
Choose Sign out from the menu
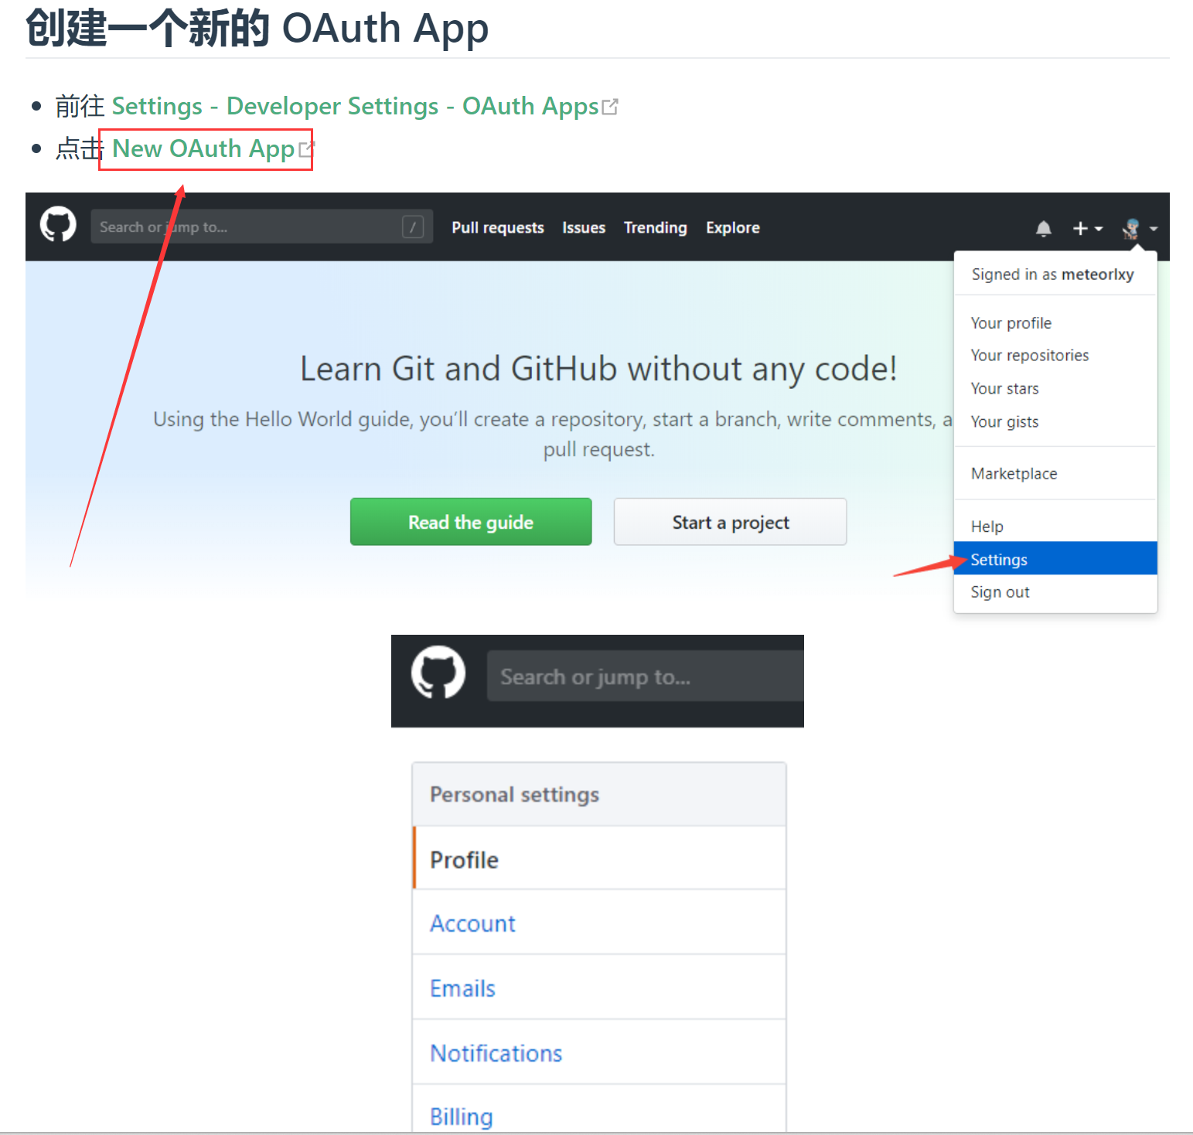1000,592
